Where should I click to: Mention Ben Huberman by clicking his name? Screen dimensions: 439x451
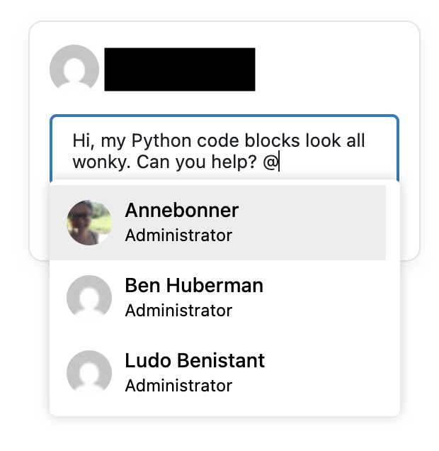[194, 286]
